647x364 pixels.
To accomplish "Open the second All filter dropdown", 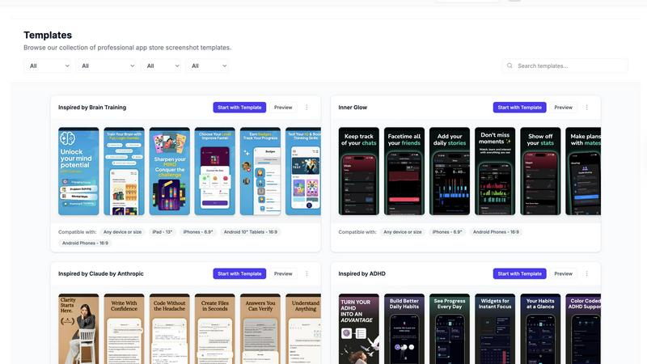I will (x=107, y=66).
